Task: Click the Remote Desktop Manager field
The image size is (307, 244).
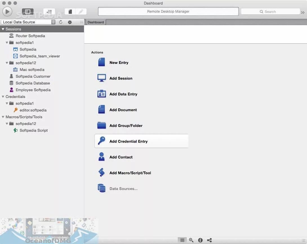Action: [x=168, y=12]
